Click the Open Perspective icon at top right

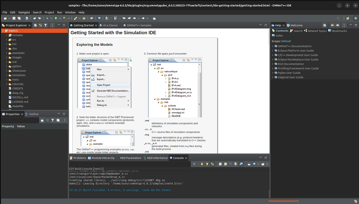[348, 18]
